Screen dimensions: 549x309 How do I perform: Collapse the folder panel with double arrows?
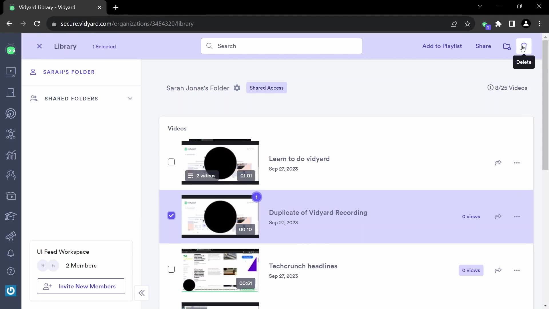[x=142, y=293]
